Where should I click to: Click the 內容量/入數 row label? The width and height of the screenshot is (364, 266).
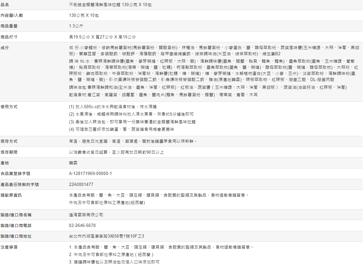click(11, 15)
